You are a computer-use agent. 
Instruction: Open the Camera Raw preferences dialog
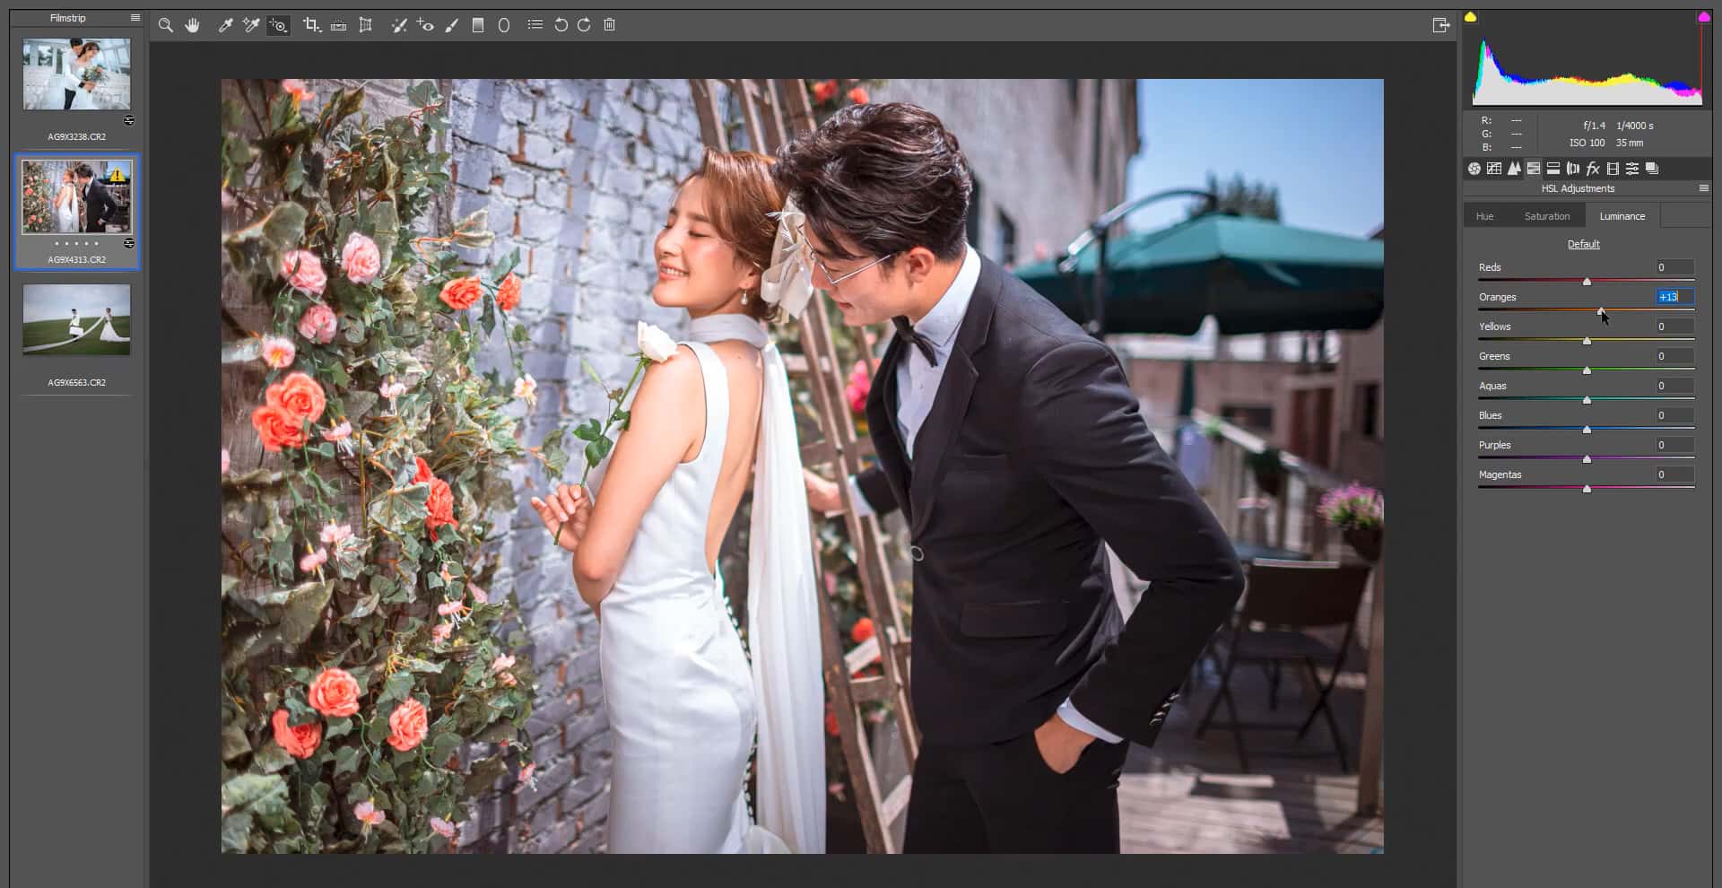(535, 25)
